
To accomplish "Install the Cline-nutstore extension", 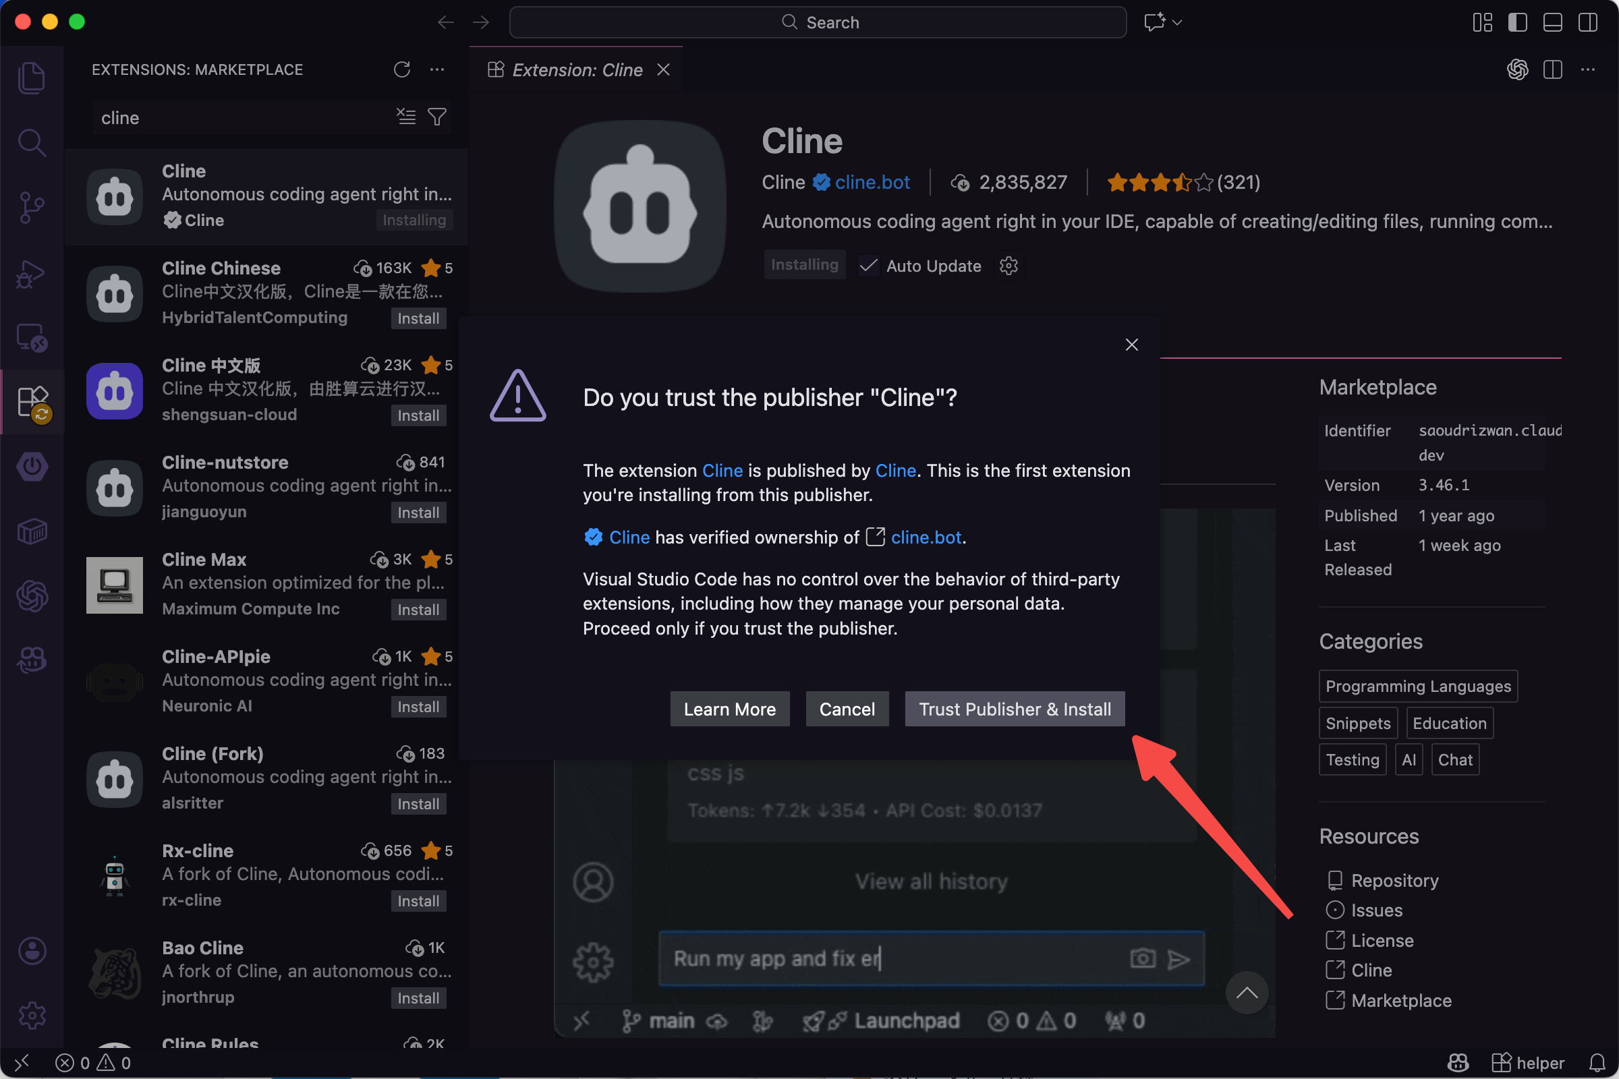I will 418,513.
